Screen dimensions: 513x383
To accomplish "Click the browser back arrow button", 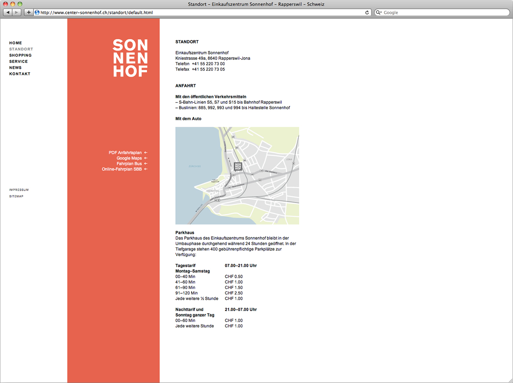I will coord(8,12).
